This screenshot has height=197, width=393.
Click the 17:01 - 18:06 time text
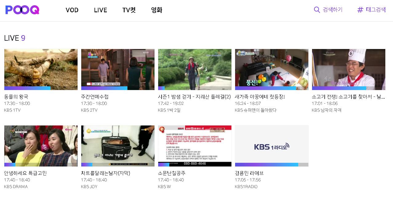point(325,103)
